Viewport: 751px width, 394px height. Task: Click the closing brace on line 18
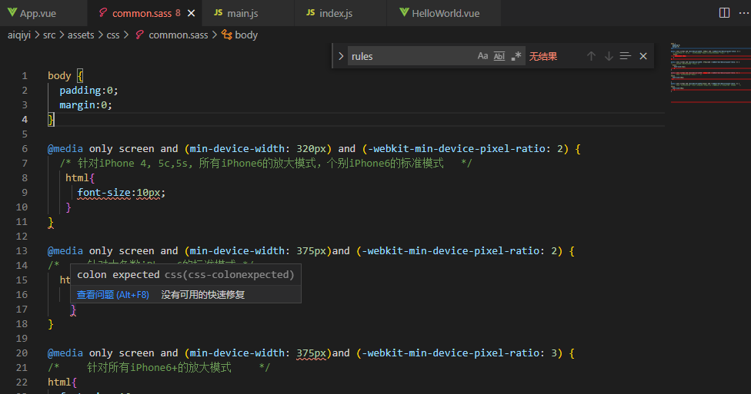click(x=51, y=324)
